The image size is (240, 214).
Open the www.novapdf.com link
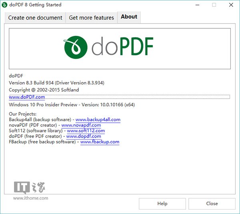point(81,125)
